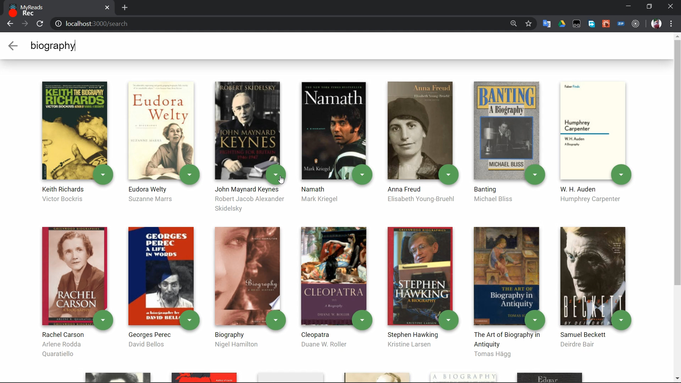Image resolution: width=681 pixels, height=383 pixels.
Task: Click the author text 'David Bellos'
Action: [146, 344]
